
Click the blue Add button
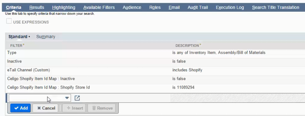(x=20, y=108)
